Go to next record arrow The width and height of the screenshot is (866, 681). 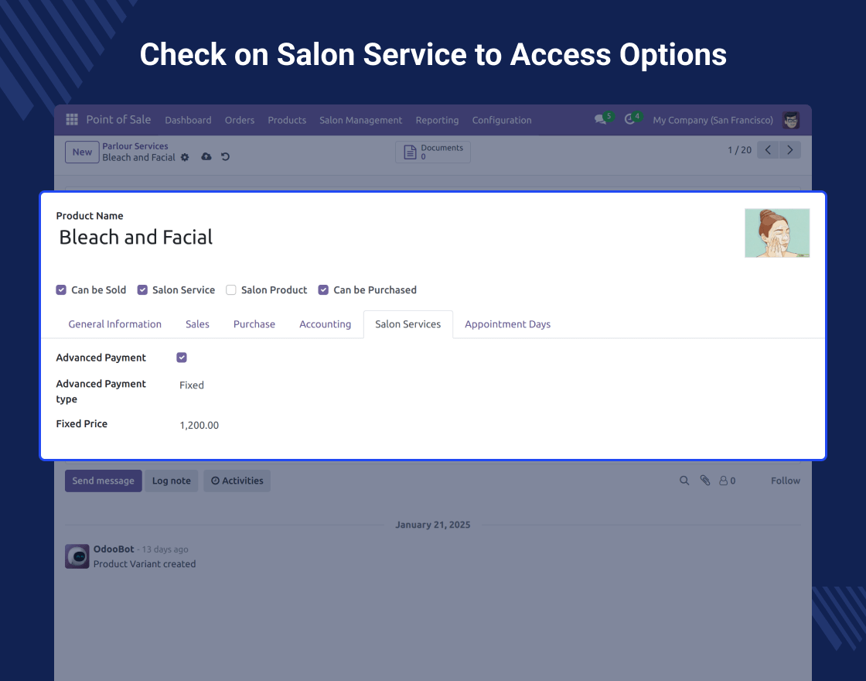(789, 150)
